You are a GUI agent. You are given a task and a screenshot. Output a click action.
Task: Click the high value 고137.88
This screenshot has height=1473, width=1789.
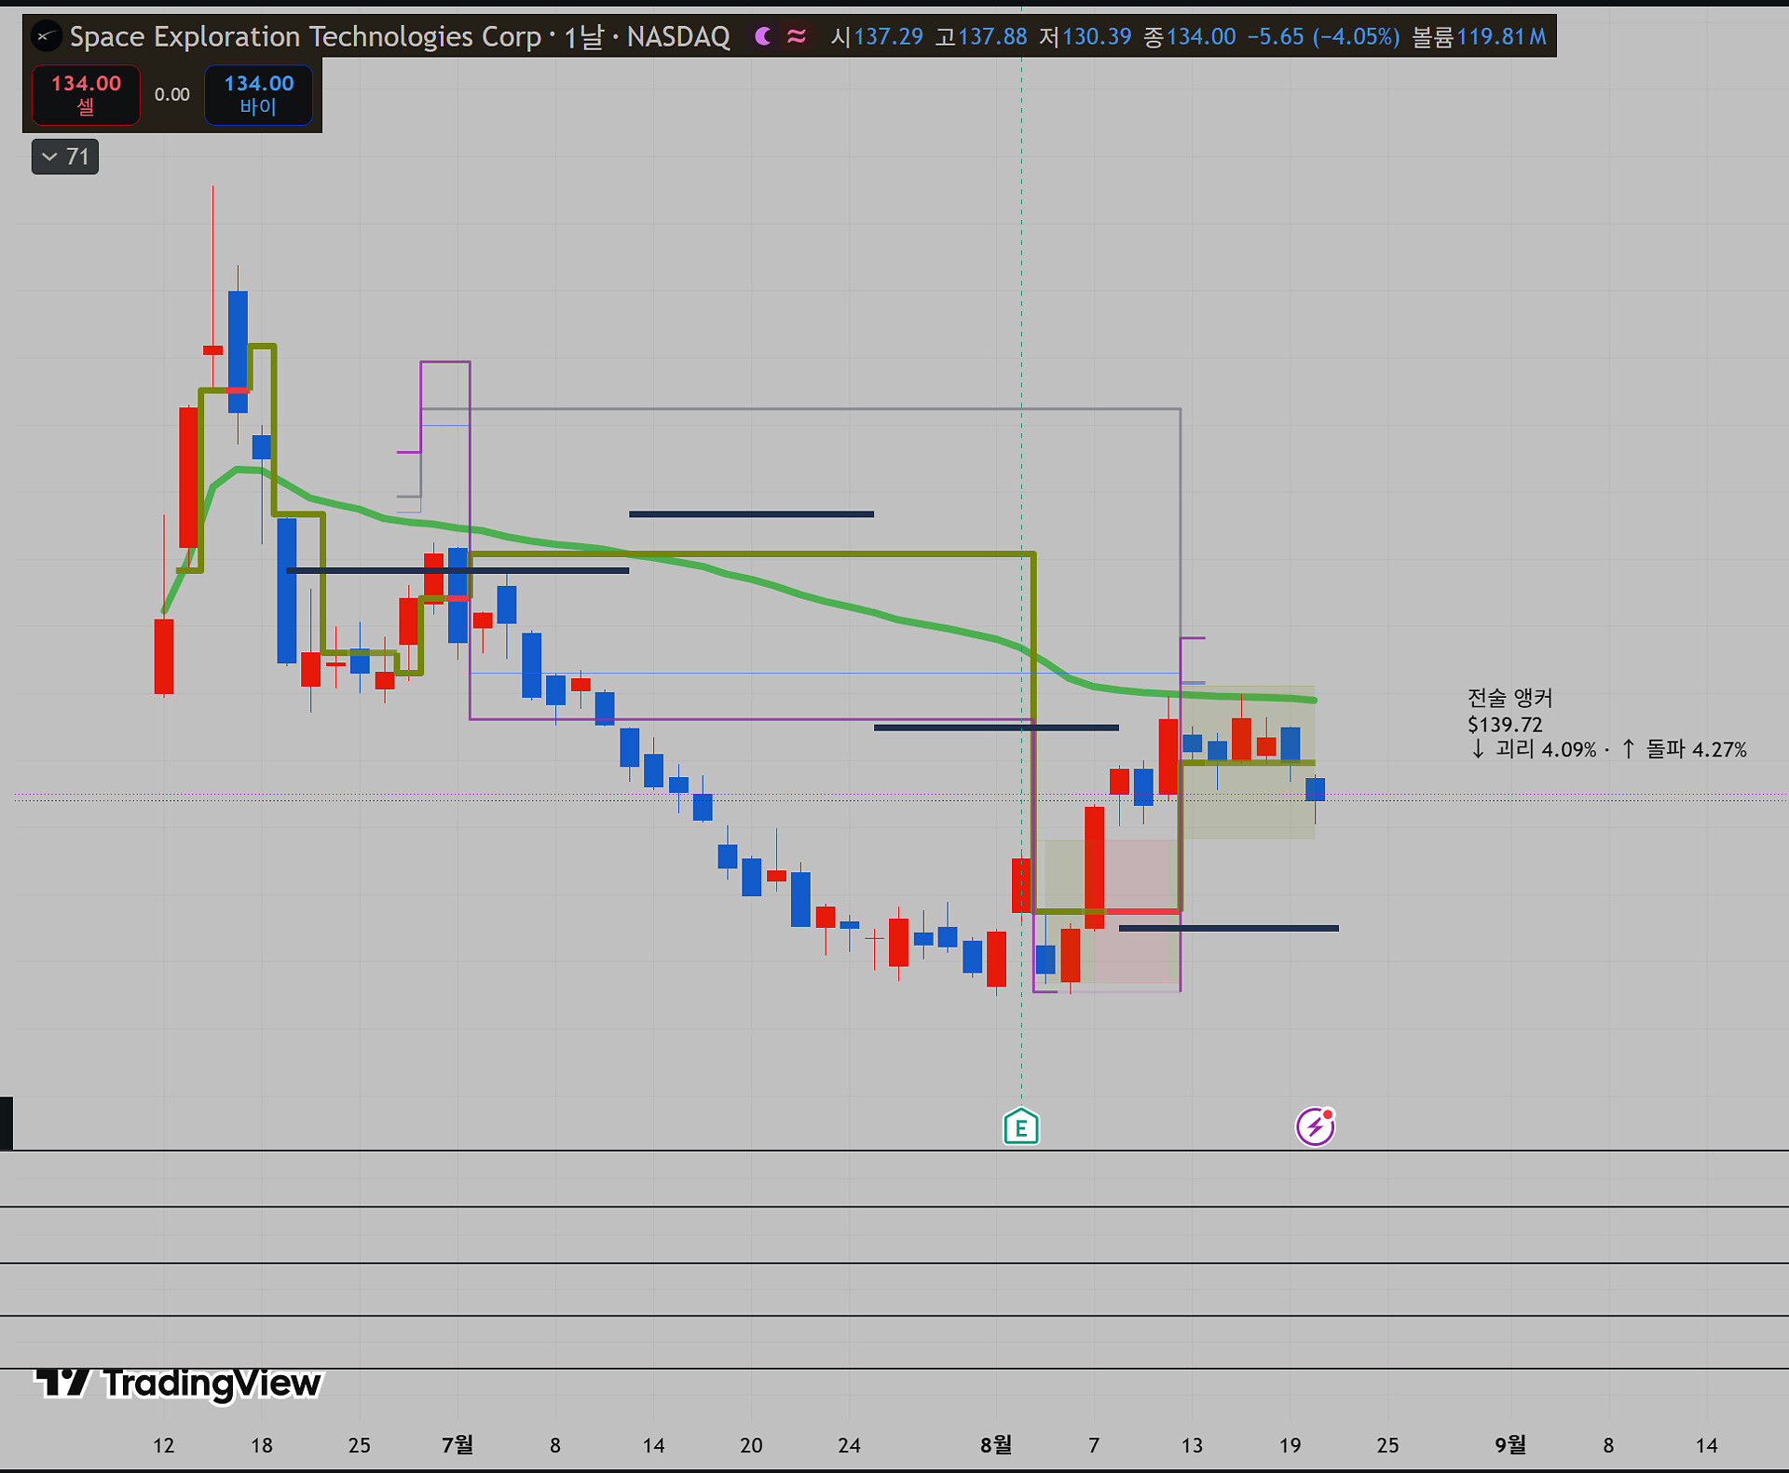coord(981,36)
